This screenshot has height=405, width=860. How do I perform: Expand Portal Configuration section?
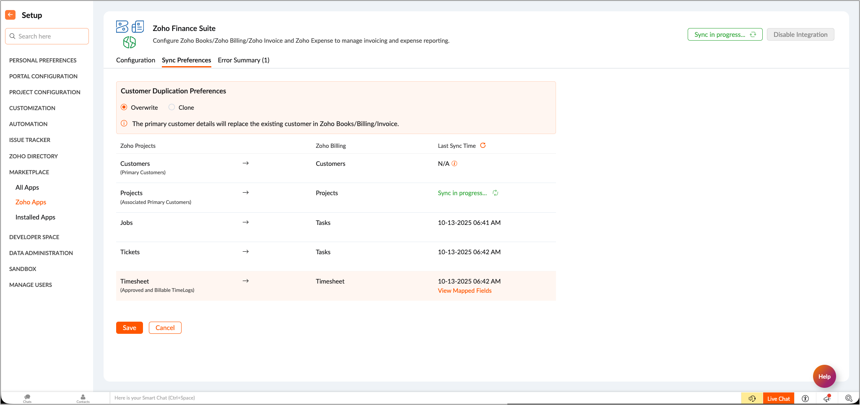[x=43, y=76]
